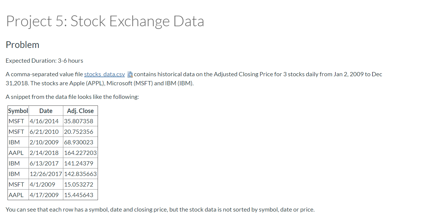Click the date cell 4/1/2009
Image resolution: width=446 pixels, height=217 pixels.
click(46, 184)
